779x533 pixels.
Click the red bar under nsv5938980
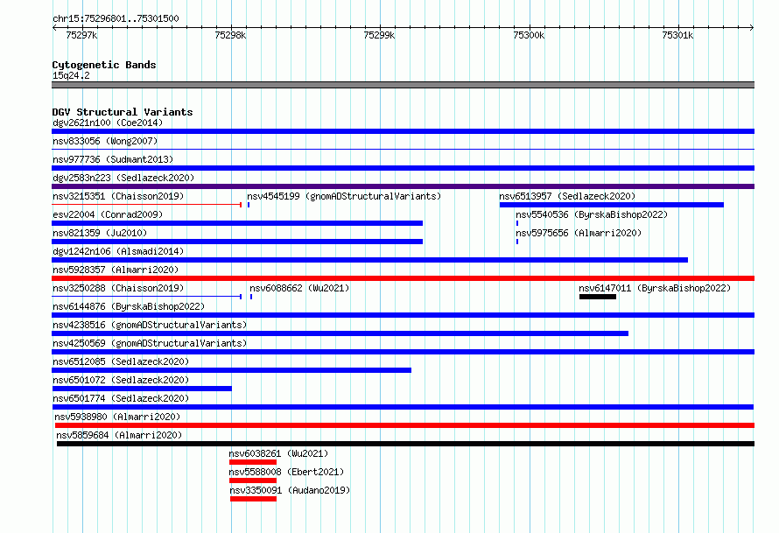click(404, 425)
